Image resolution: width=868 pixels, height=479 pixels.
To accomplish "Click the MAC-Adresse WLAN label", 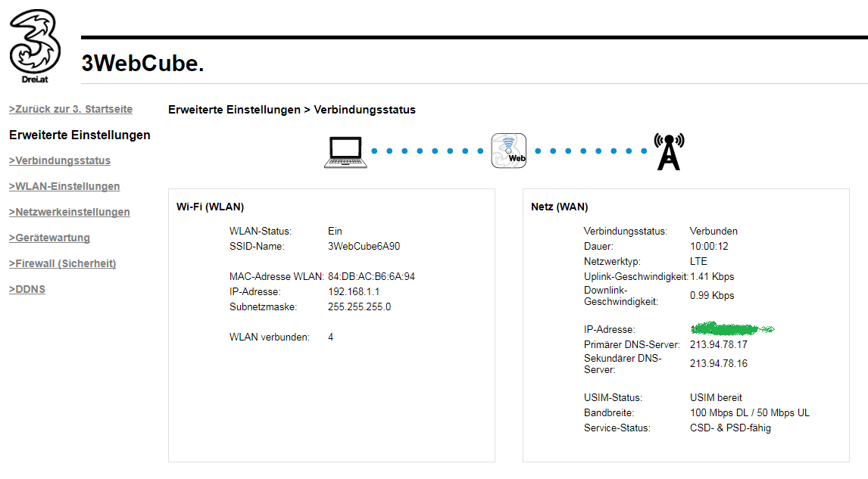I will pos(276,276).
